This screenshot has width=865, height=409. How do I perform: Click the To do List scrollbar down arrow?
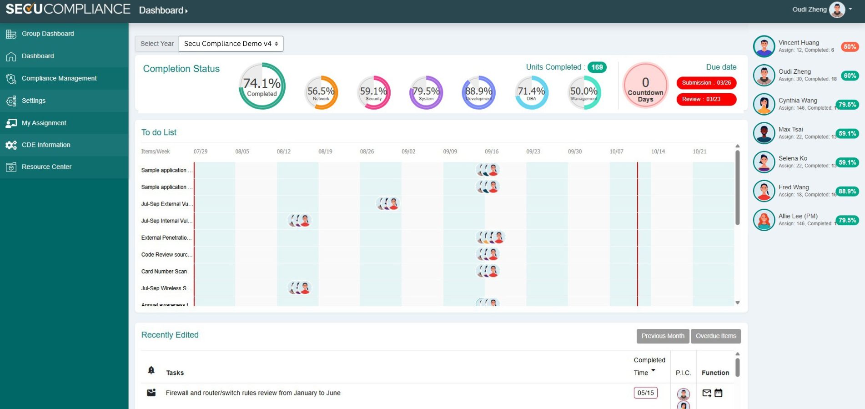pyautogui.click(x=738, y=303)
